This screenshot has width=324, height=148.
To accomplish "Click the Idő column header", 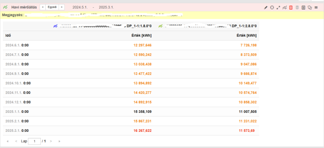I will pos(8,36).
